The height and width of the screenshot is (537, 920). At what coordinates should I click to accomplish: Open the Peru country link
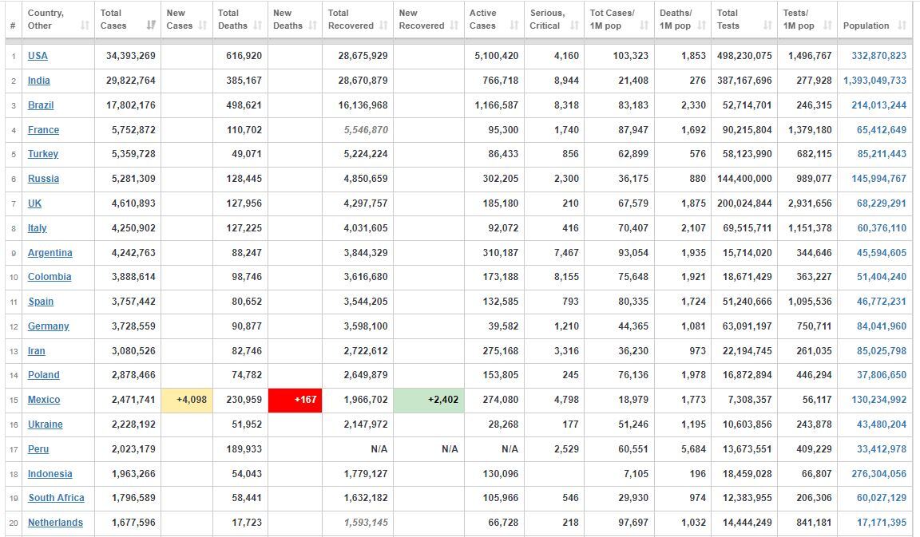(38, 449)
